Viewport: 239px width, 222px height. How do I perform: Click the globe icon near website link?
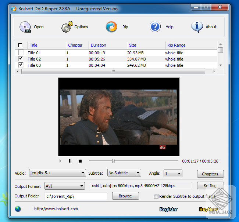tap(18, 209)
